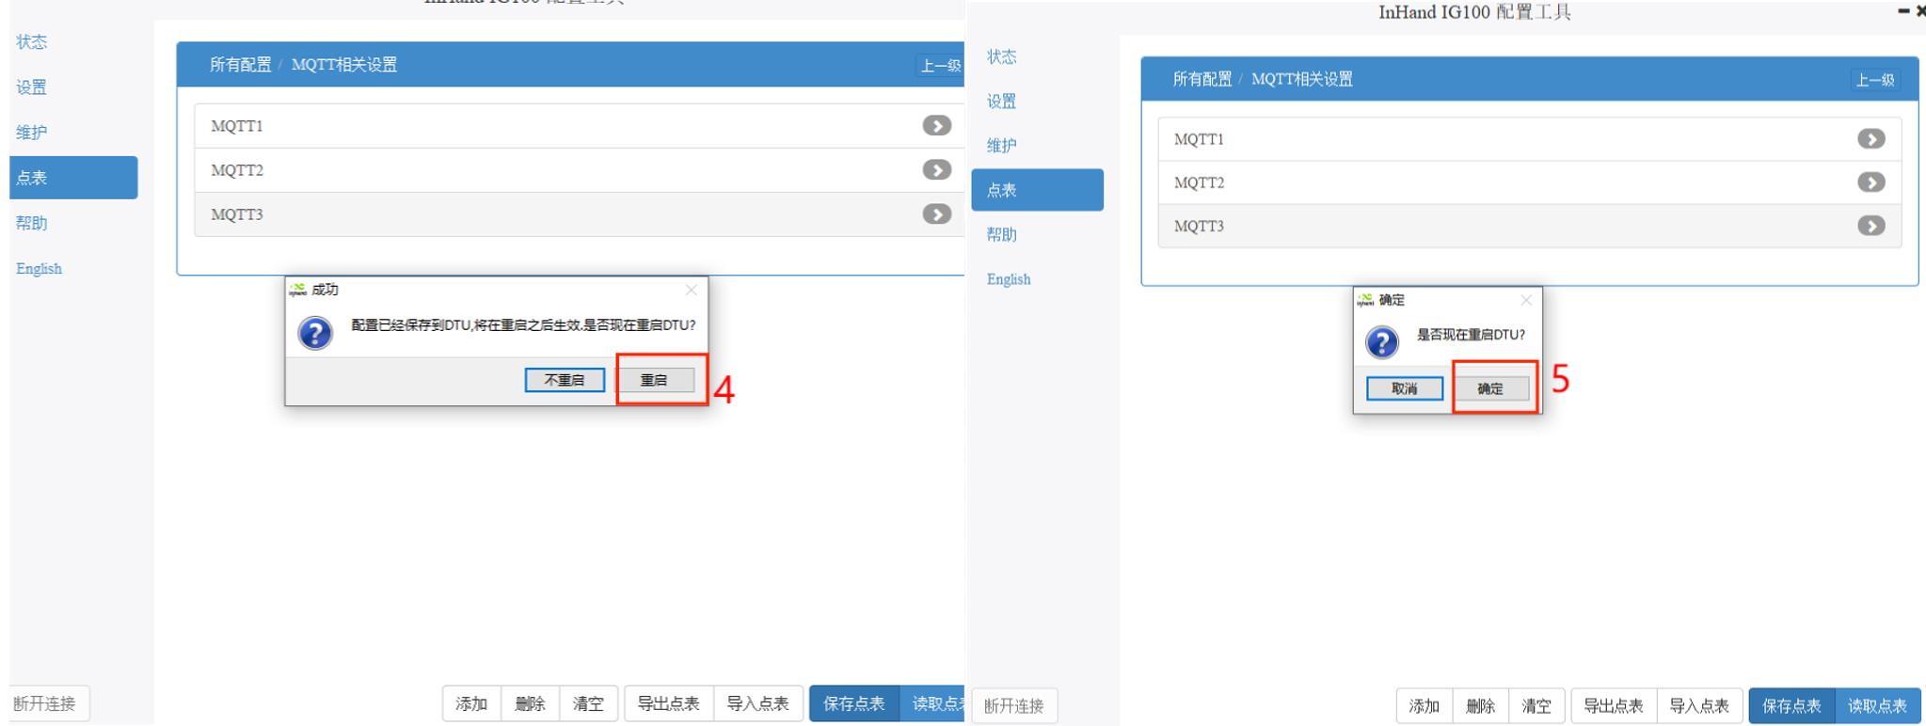Expand MQTT1 arrow in left window
1926x726 pixels.
936,126
